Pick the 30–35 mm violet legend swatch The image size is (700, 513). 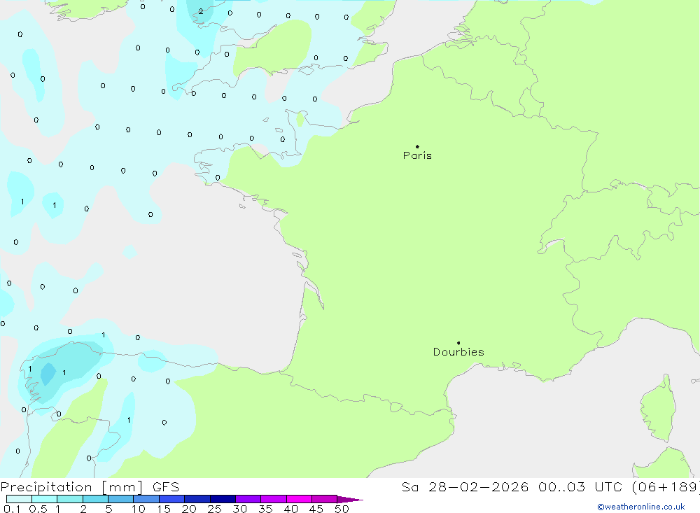tap(248, 499)
